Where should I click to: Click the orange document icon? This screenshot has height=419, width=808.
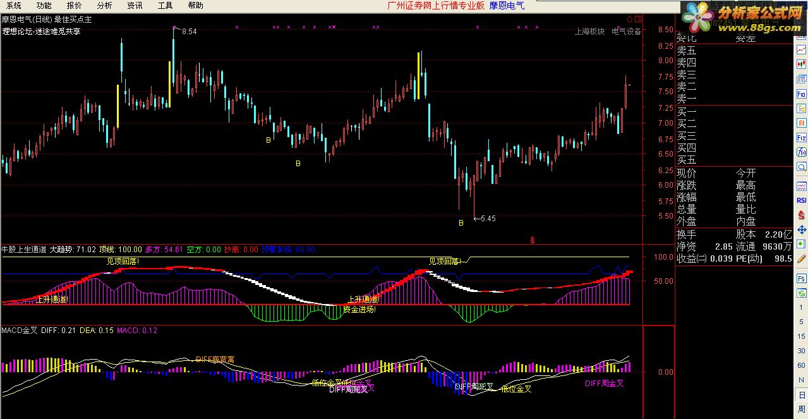(801, 123)
